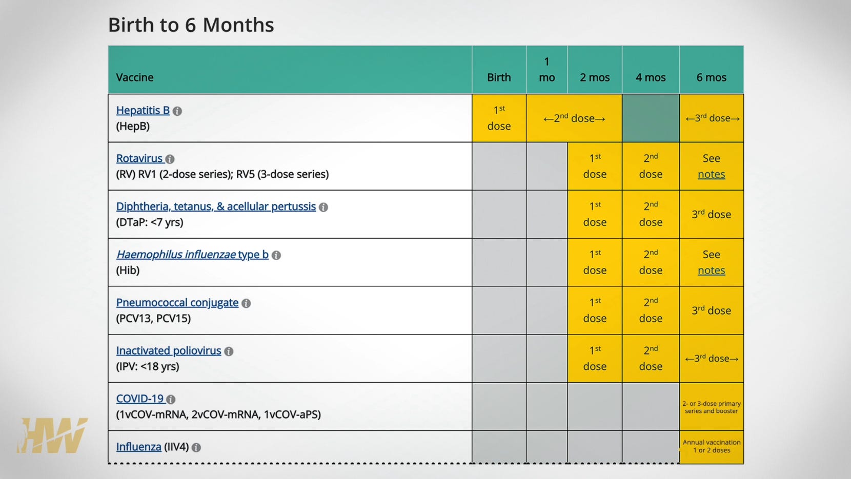
Task: Click the (Hib) abbreviation text
Action: 128,270
